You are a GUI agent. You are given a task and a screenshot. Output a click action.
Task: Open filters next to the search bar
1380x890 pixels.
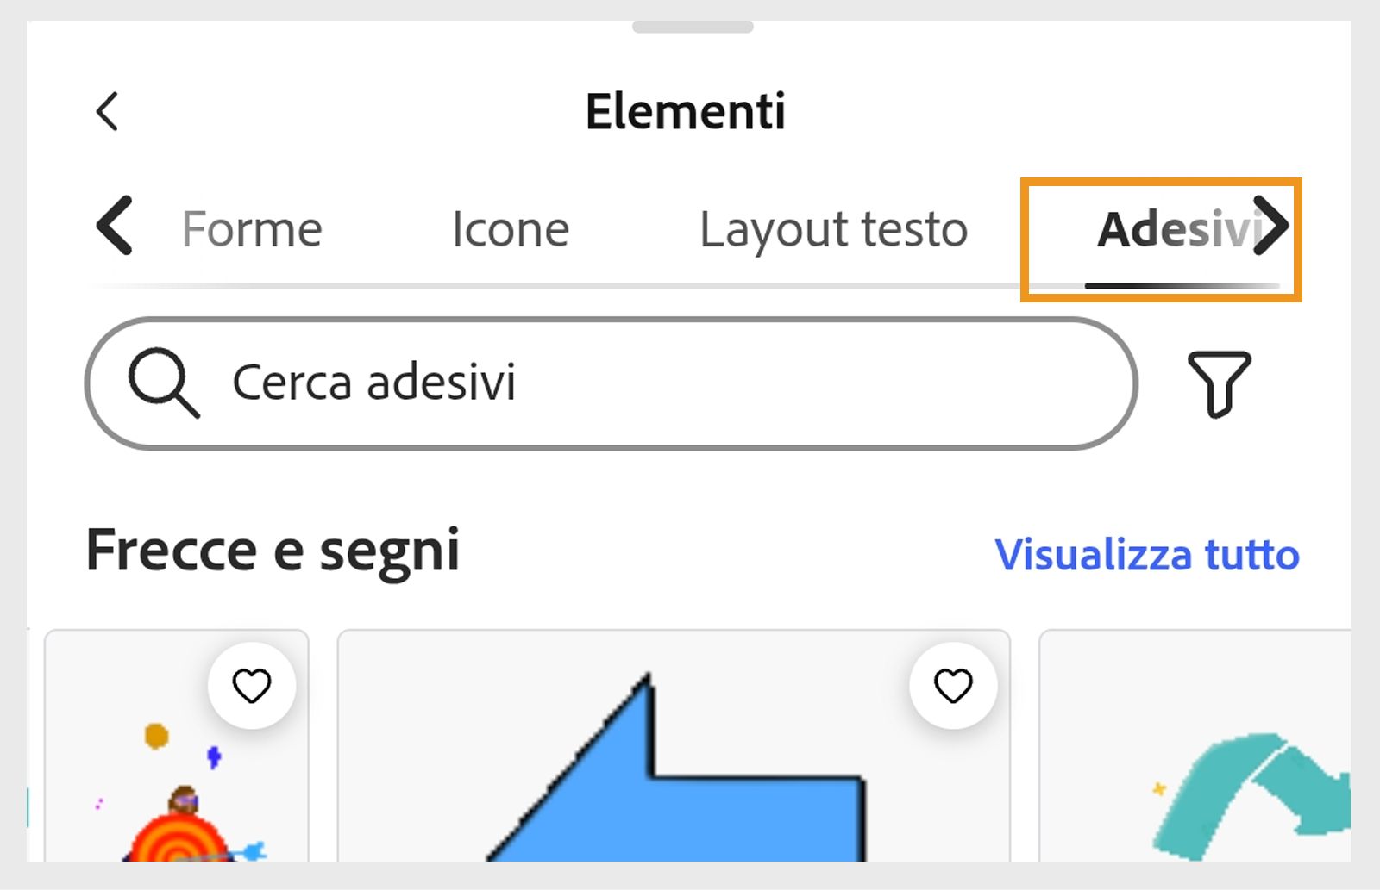click(x=1219, y=384)
